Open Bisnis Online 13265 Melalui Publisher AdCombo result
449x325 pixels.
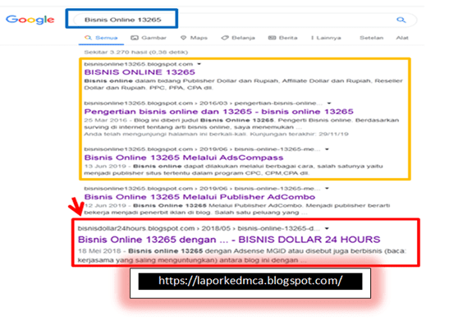(199, 197)
